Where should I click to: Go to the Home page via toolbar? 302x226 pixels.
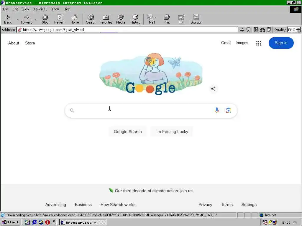[x=75, y=19]
